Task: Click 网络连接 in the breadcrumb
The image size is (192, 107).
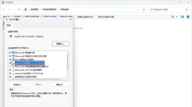Action: point(64,10)
